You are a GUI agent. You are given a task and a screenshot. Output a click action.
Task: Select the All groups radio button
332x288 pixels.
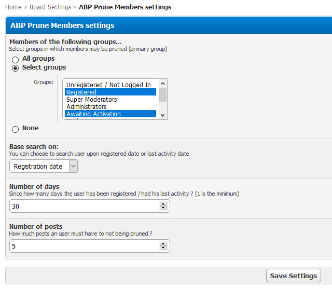coord(16,60)
